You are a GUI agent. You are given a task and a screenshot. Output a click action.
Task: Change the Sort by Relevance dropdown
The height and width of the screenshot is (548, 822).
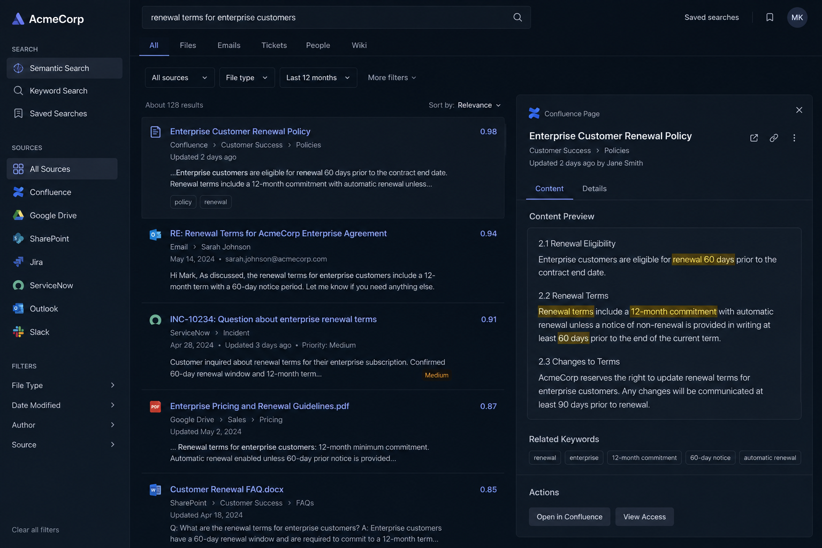coord(479,105)
